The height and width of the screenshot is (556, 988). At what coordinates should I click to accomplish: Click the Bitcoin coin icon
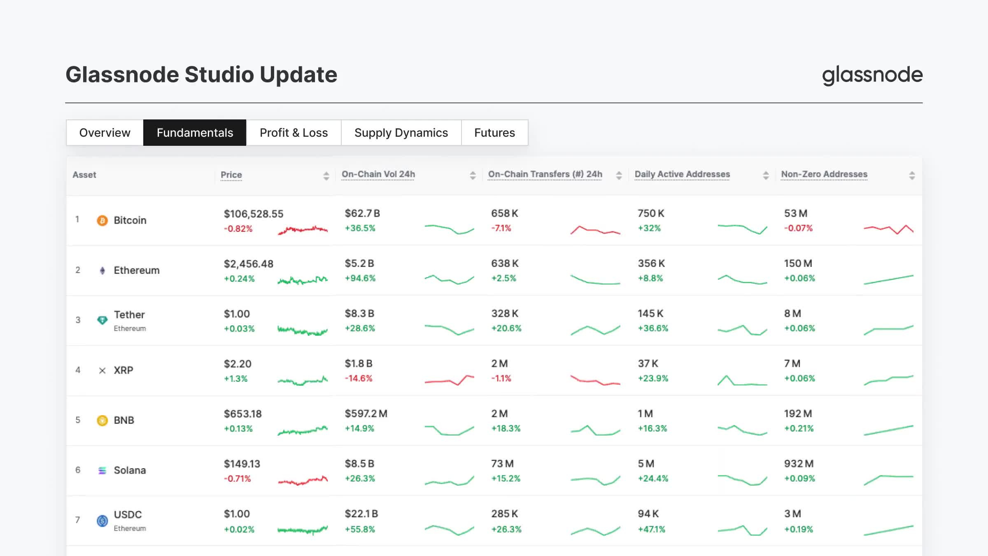[102, 220]
